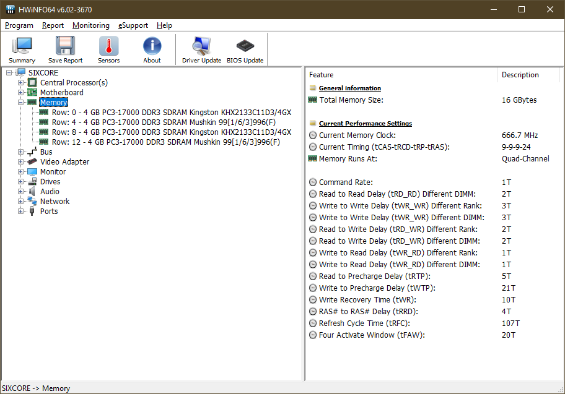Click the Audio speaker icon
This screenshot has height=394, width=565.
[32, 191]
